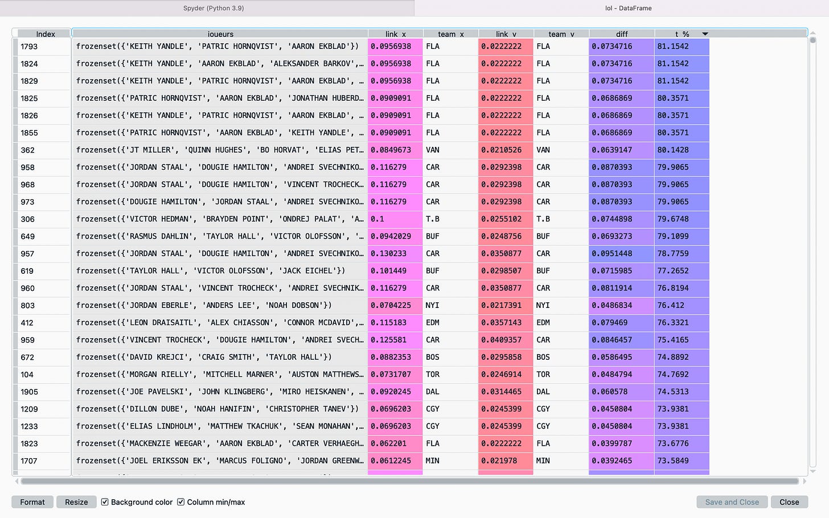This screenshot has height=518, width=829.
Task: Click t % value 73.5849
Action: click(682, 461)
